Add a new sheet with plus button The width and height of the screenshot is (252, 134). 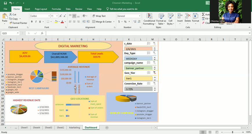107,128
